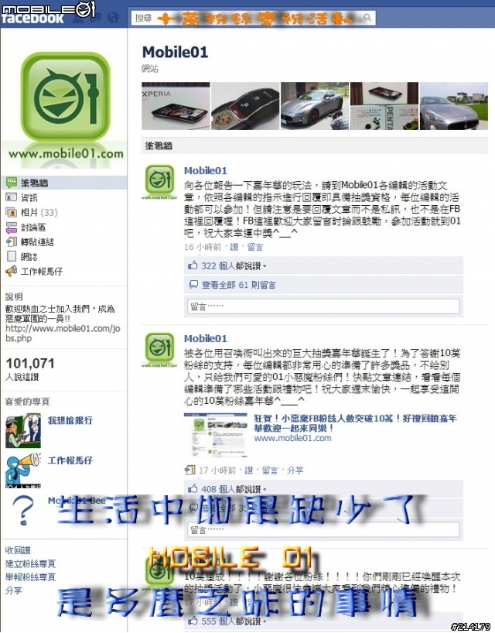Select the 資訊 info sidebar icon
This screenshot has width=495, height=633.
click(x=12, y=197)
